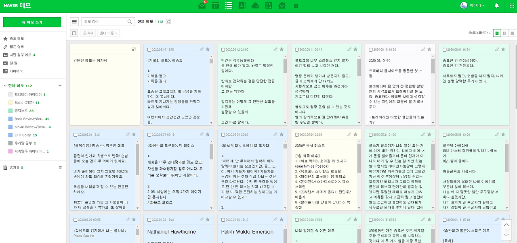Select the Basic (기본) folder
Screen dimensions: 517x243
coord(24,102)
